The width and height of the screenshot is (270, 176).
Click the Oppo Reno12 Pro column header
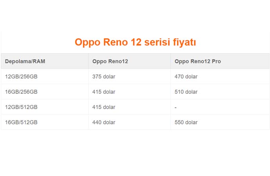(198, 61)
